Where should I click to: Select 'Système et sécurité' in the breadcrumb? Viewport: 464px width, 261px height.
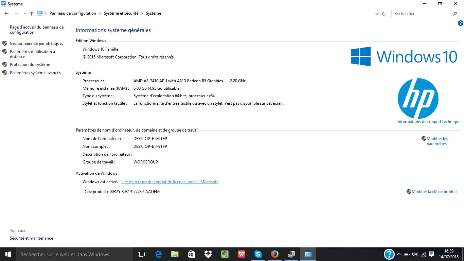click(x=121, y=13)
